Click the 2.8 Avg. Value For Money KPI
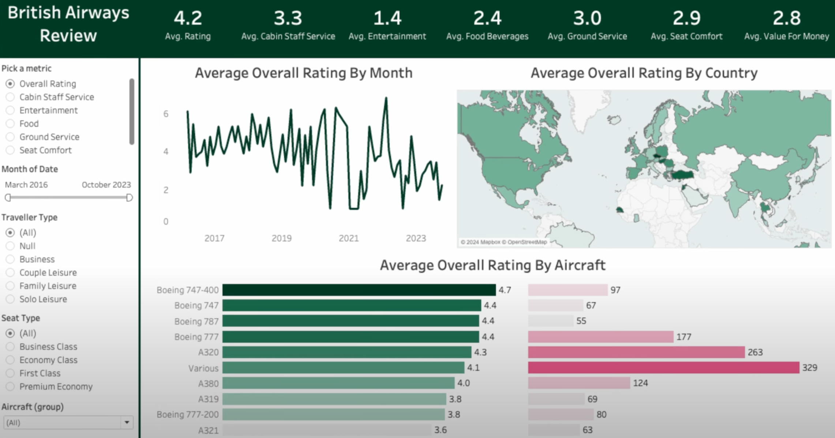Viewport: 835px width, 438px height. click(786, 26)
